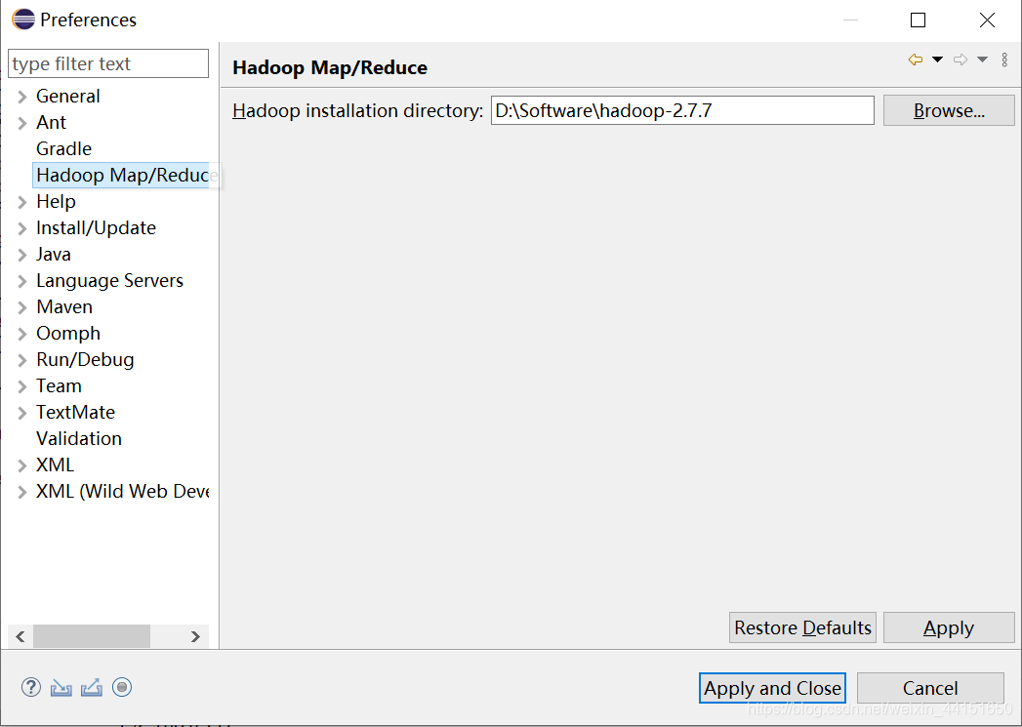Click the Import Preferences icon
The width and height of the screenshot is (1022, 727).
(x=61, y=687)
